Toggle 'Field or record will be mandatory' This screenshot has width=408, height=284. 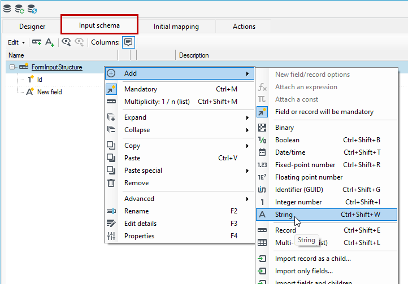(327, 112)
